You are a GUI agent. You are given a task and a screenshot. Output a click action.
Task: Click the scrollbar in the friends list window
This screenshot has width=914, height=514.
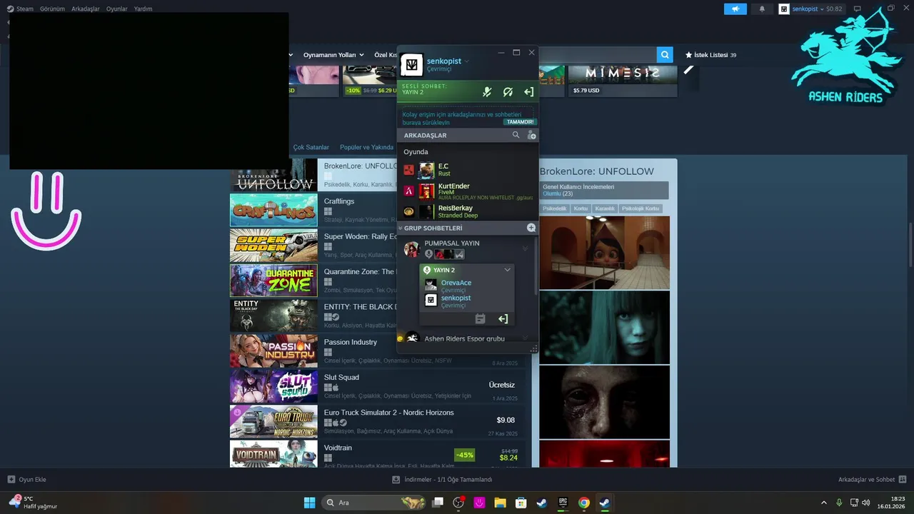pyautogui.click(x=536, y=265)
